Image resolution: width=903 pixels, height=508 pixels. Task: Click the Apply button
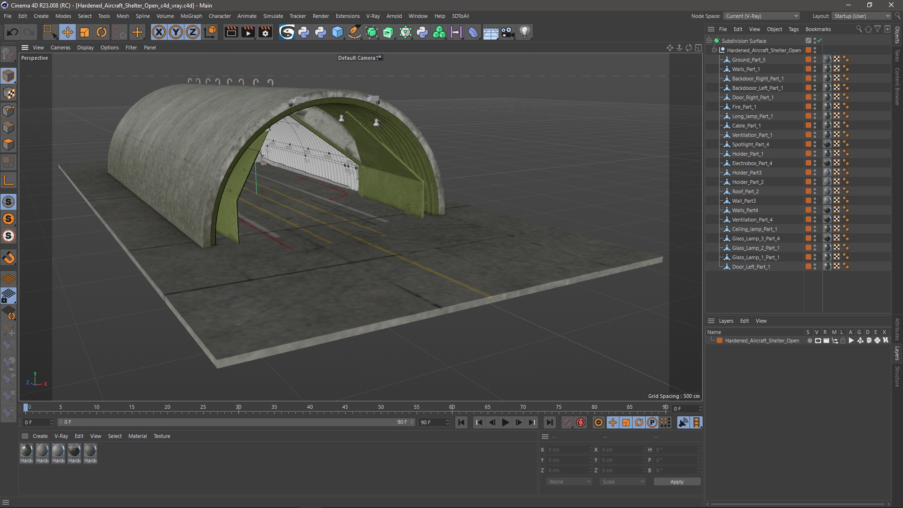(677, 482)
